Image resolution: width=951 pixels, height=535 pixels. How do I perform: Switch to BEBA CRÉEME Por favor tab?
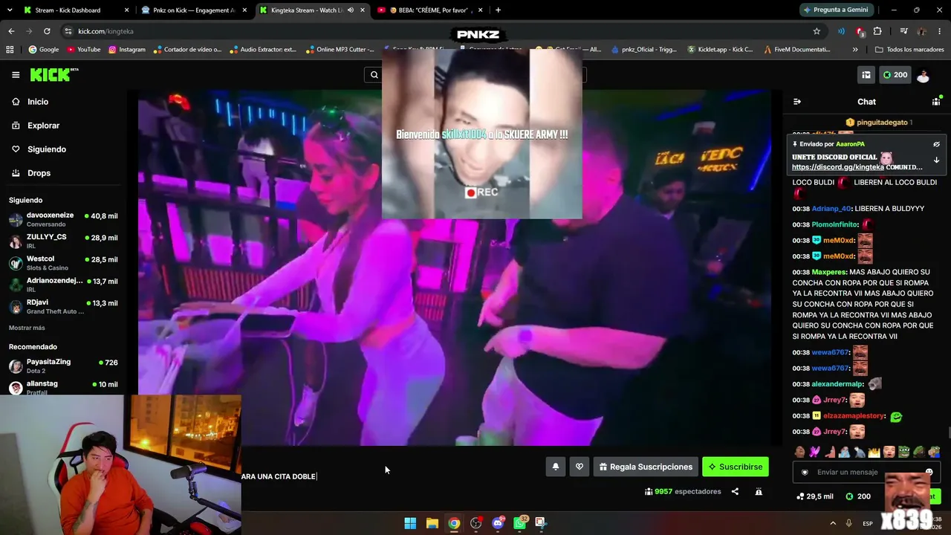(431, 10)
